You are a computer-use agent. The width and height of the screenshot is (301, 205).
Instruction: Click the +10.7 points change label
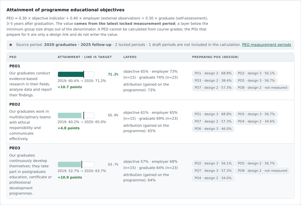[x=70, y=87]
